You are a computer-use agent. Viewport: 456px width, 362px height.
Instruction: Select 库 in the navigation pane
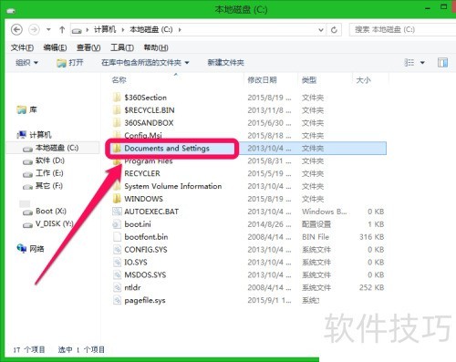point(33,109)
